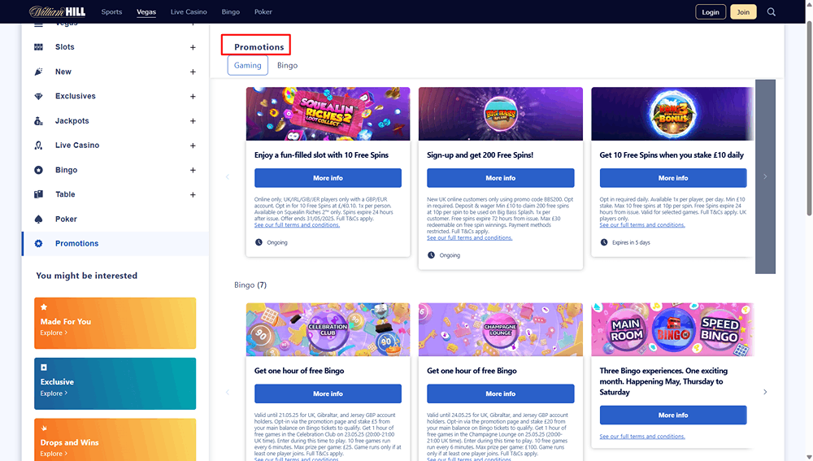Click More info for stake £10 daily offer

[673, 178]
